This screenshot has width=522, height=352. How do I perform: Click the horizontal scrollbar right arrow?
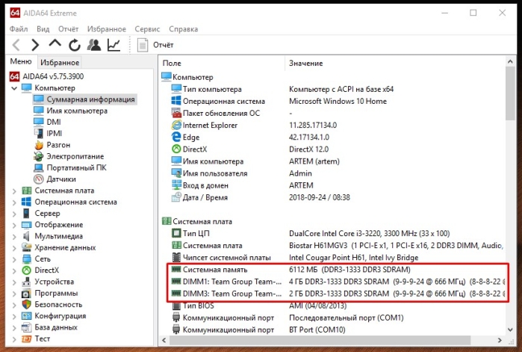click(500, 340)
